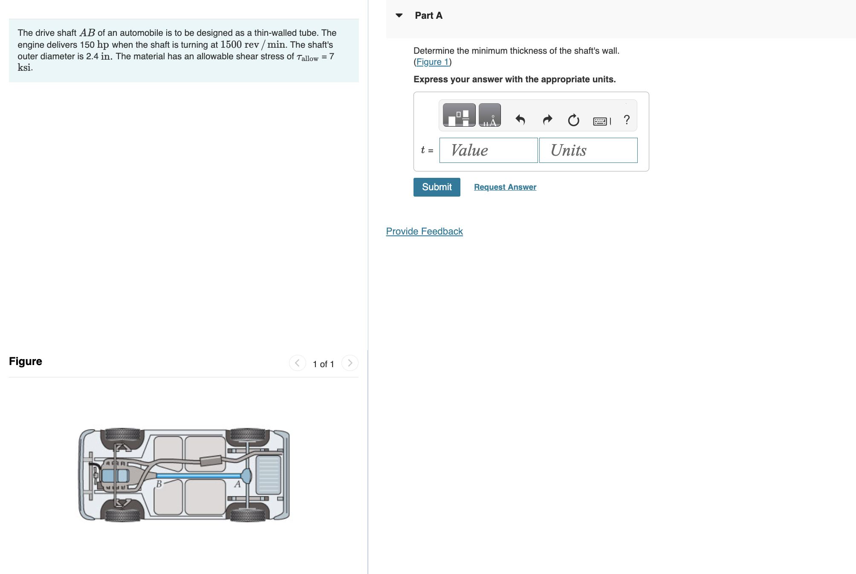Go to the next figure

click(x=350, y=363)
